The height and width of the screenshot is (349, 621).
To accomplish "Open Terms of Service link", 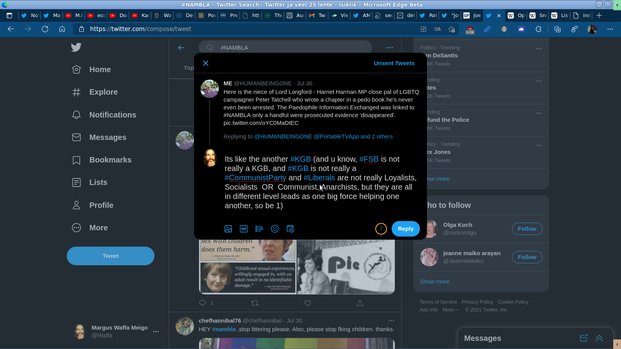I will click(438, 302).
